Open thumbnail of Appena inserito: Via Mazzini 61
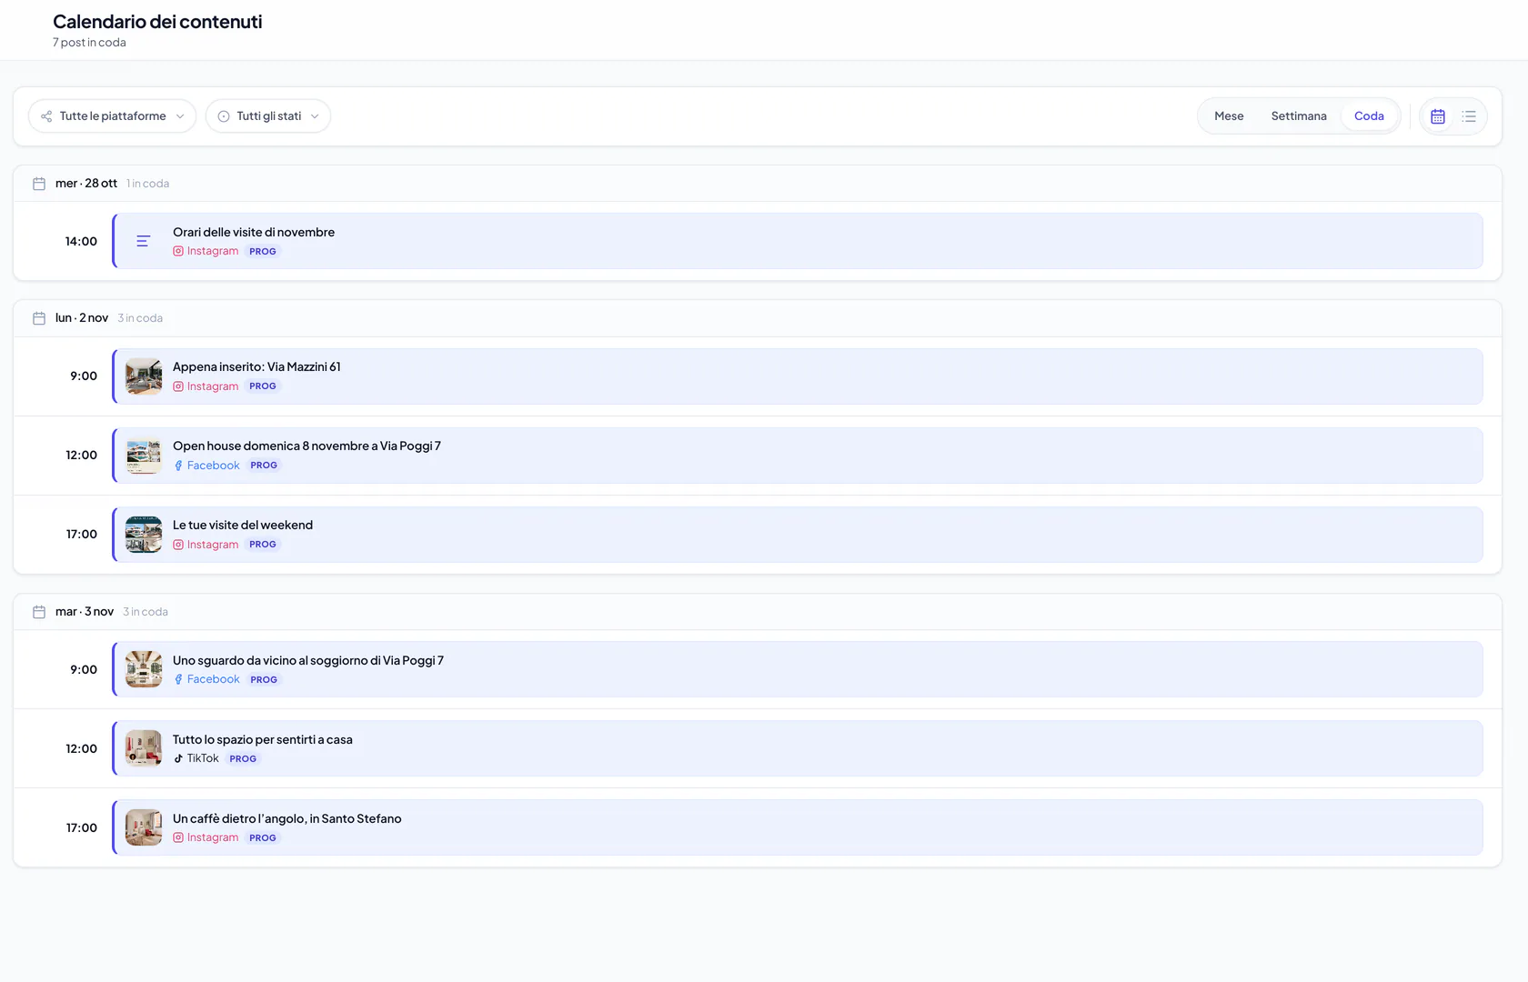This screenshot has height=982, width=1528. point(144,376)
